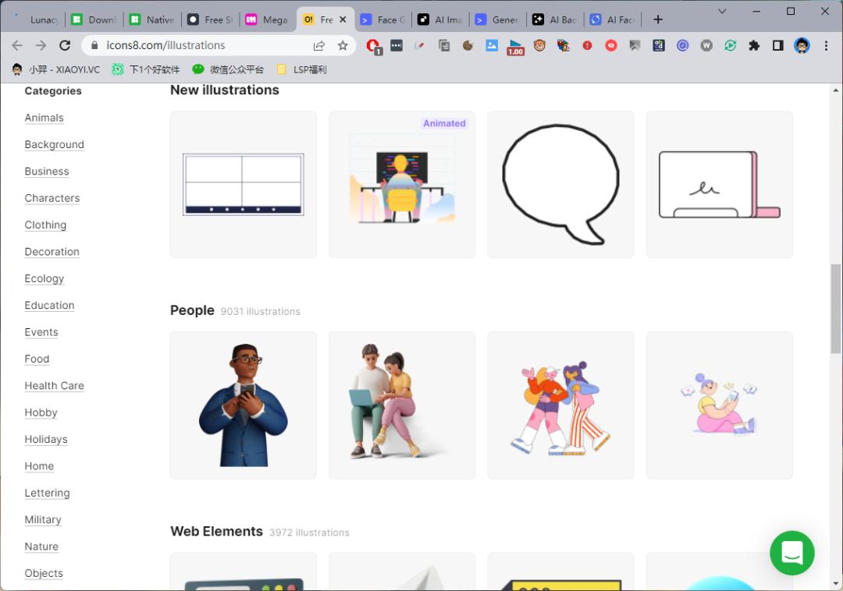Open the live chat widget icon
This screenshot has width=843, height=591.
coord(792,553)
